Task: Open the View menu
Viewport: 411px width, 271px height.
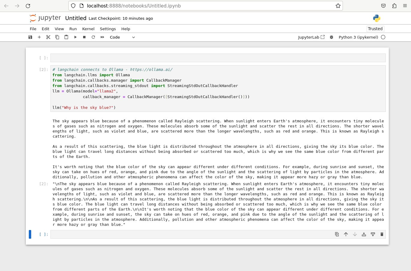Action: tap(59, 29)
